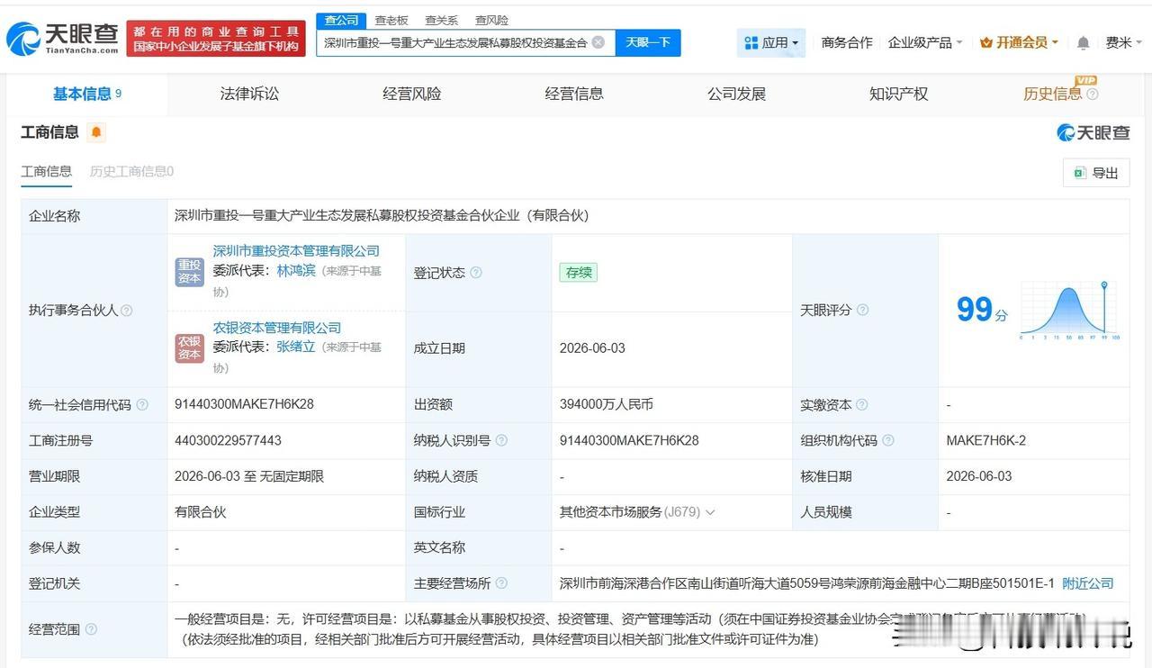Click the 导出 export button

pos(1096,173)
